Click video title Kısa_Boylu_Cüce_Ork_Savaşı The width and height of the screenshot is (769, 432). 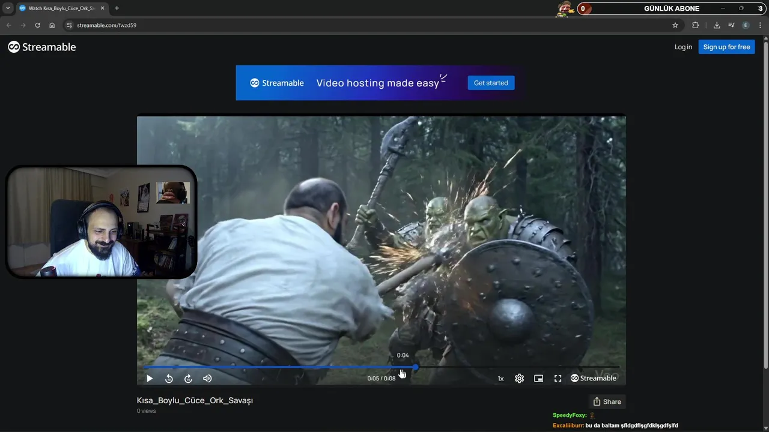[195, 400]
